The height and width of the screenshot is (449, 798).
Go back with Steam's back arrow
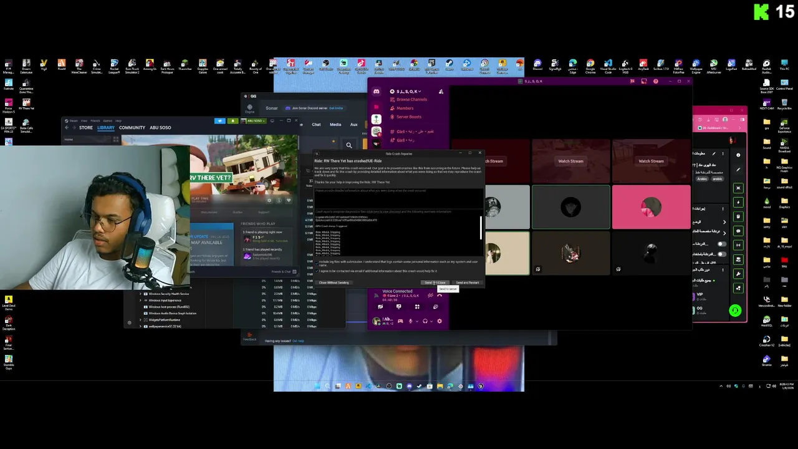(67, 128)
